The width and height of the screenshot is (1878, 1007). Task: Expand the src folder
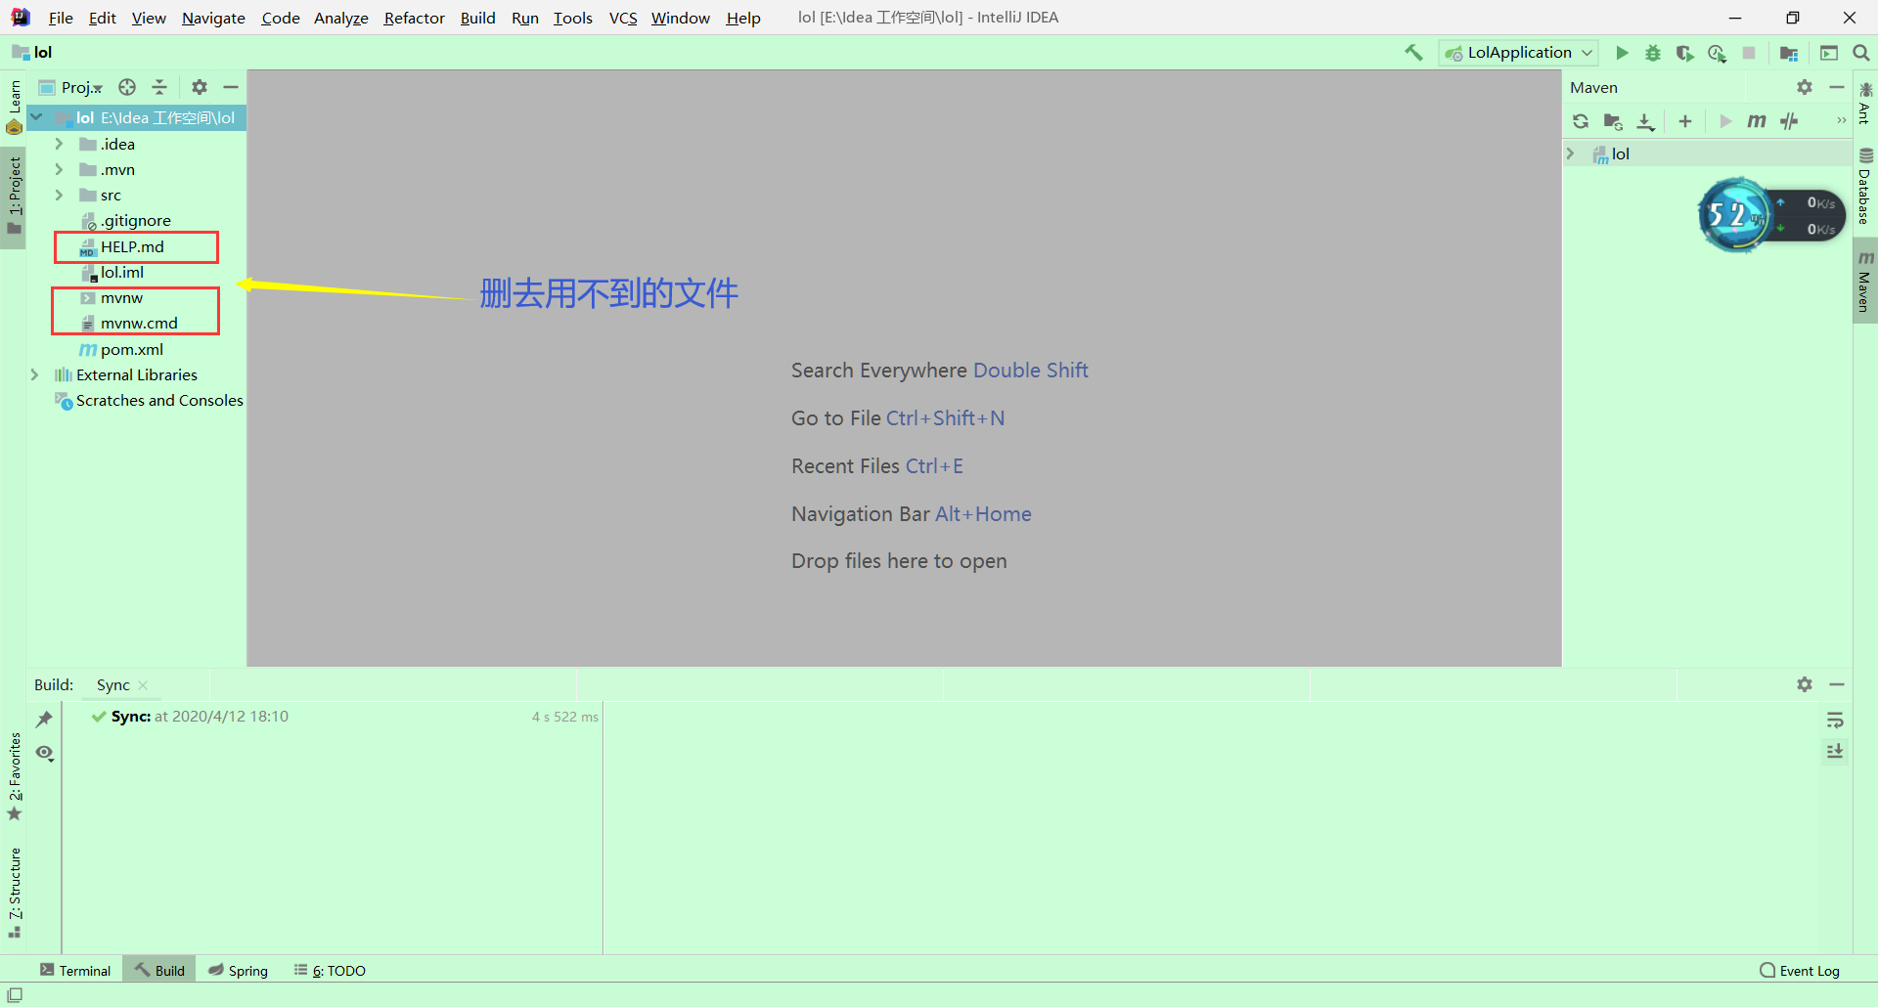point(59,195)
